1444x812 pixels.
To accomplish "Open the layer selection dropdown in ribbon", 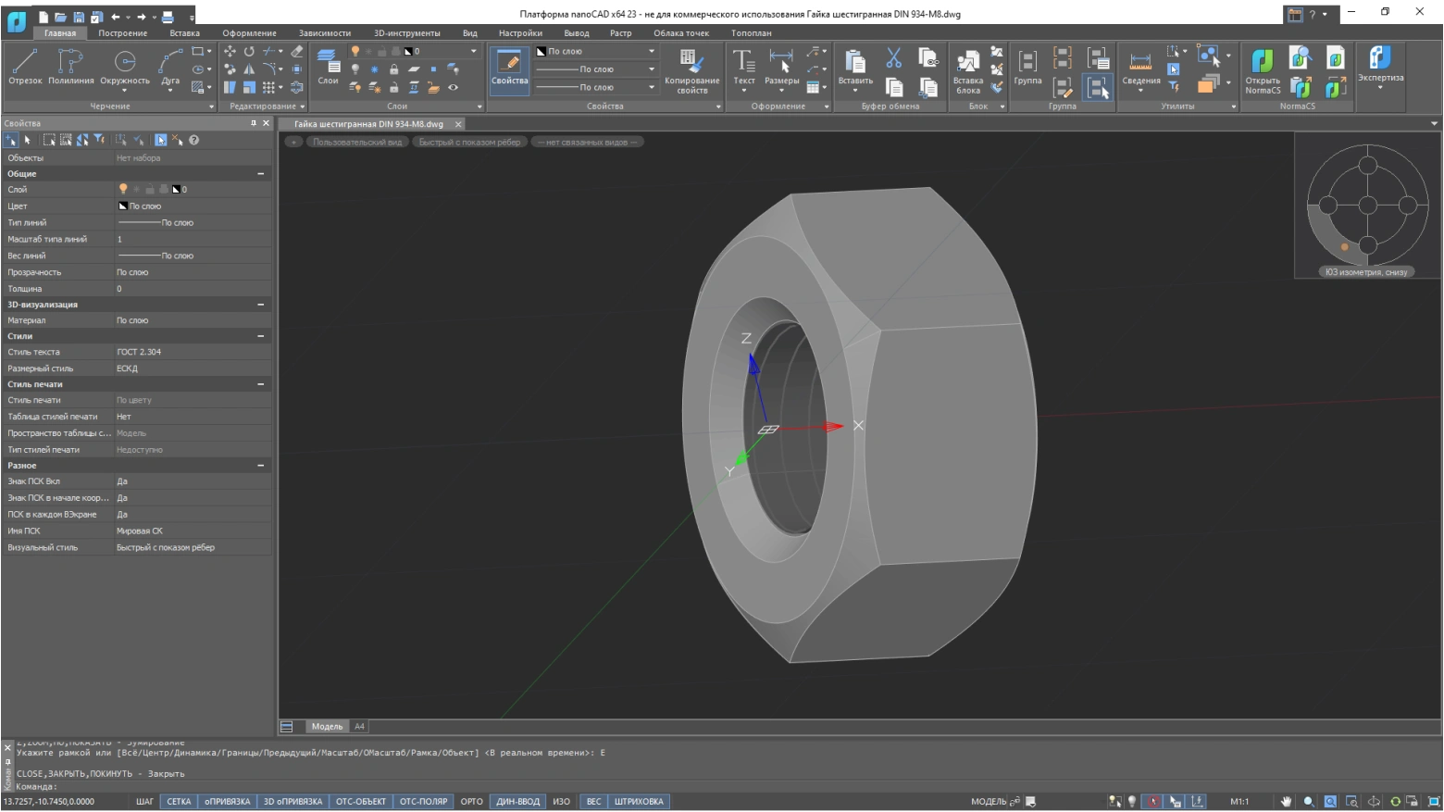I will (x=473, y=52).
